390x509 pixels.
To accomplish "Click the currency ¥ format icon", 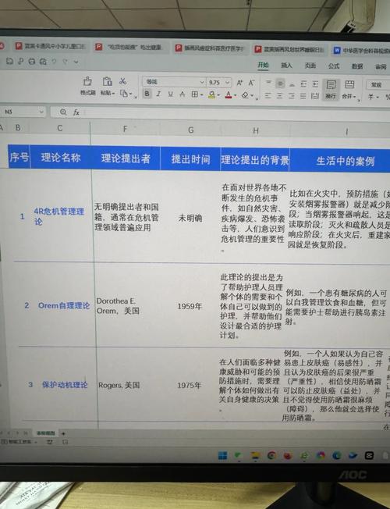I will [x=370, y=97].
